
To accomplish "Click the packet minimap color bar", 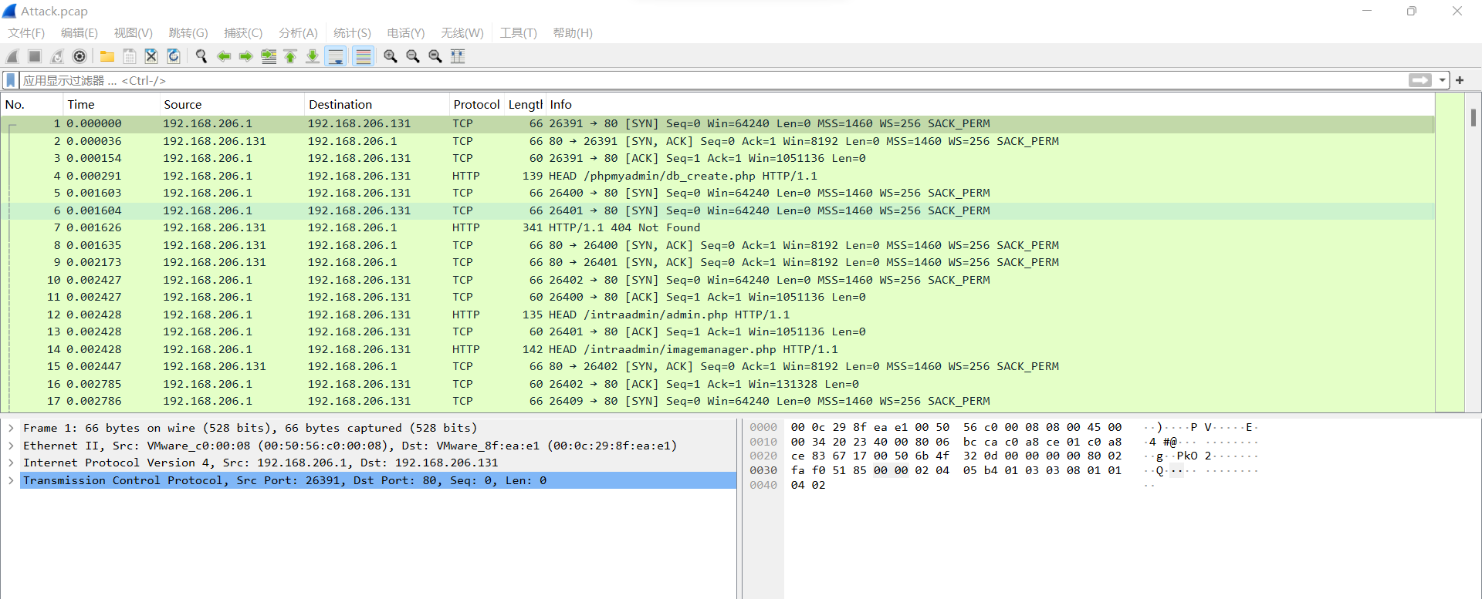I will point(1450,253).
